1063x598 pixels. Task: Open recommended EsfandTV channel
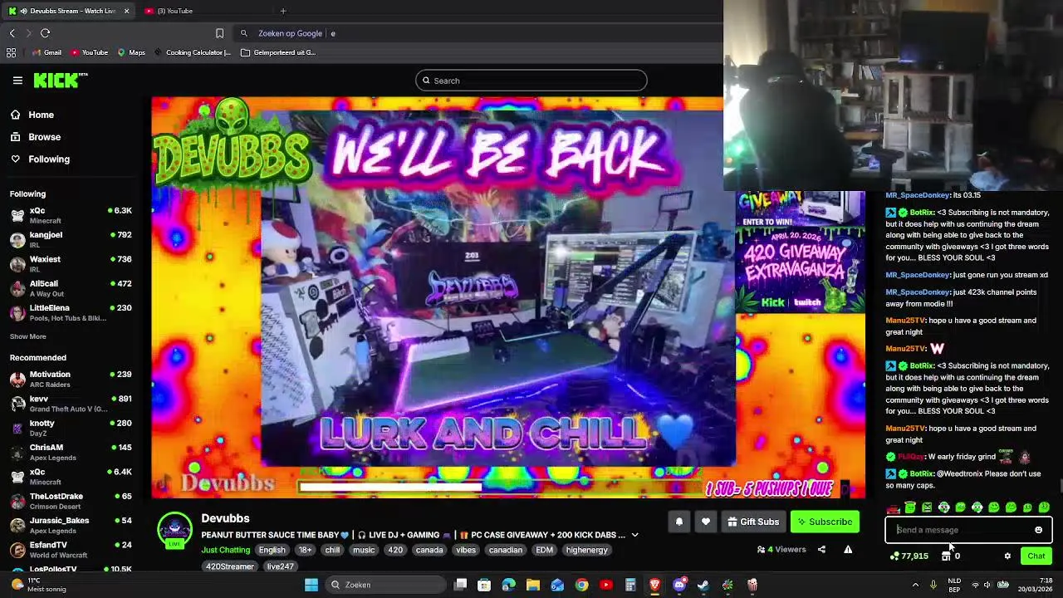pos(71,549)
